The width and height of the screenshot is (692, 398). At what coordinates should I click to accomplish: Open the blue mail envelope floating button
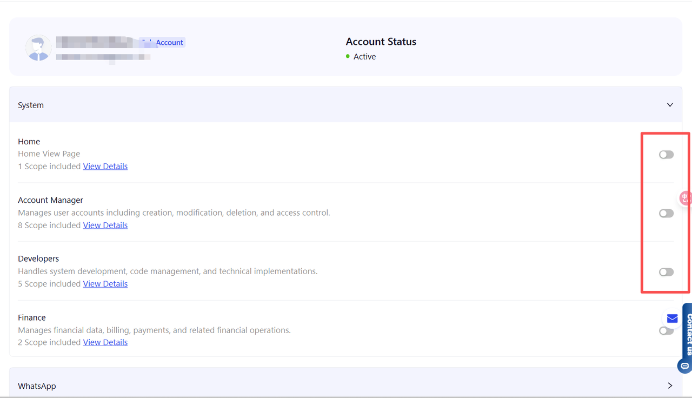672,319
